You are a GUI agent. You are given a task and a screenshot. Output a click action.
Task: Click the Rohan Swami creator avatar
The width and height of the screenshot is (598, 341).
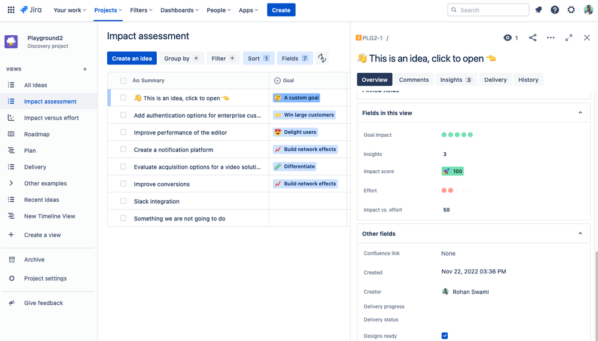pos(445,291)
